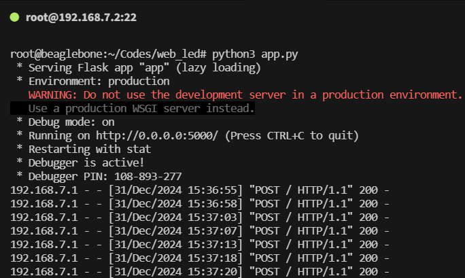Open the http://0.0.0.0:5000/ URL
This screenshot has width=465, height=278.
pos(157,135)
